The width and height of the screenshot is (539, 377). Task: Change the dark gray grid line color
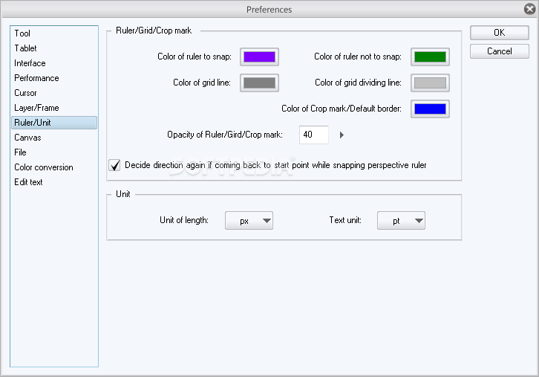(x=259, y=83)
